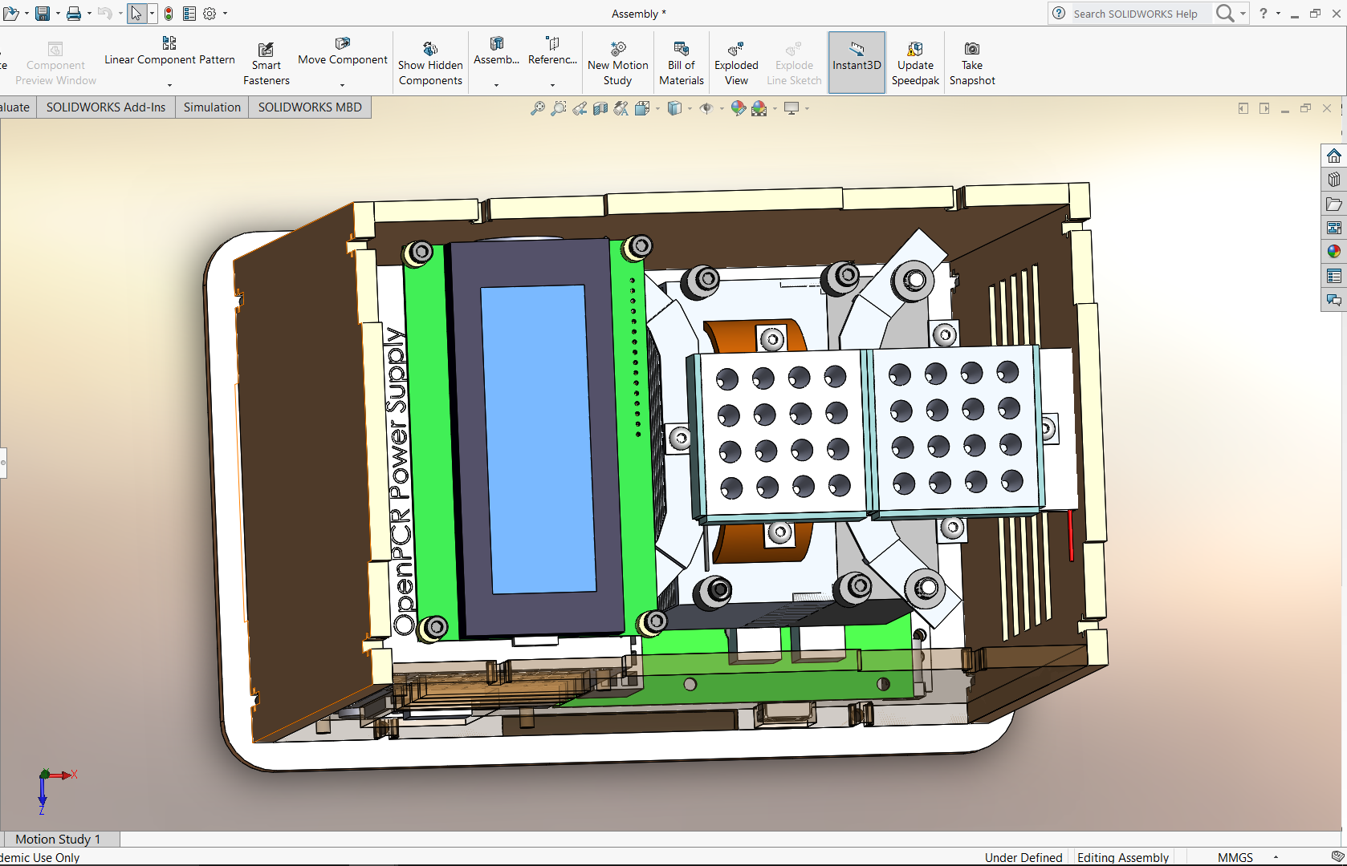Click New Motion Study button

tap(617, 63)
